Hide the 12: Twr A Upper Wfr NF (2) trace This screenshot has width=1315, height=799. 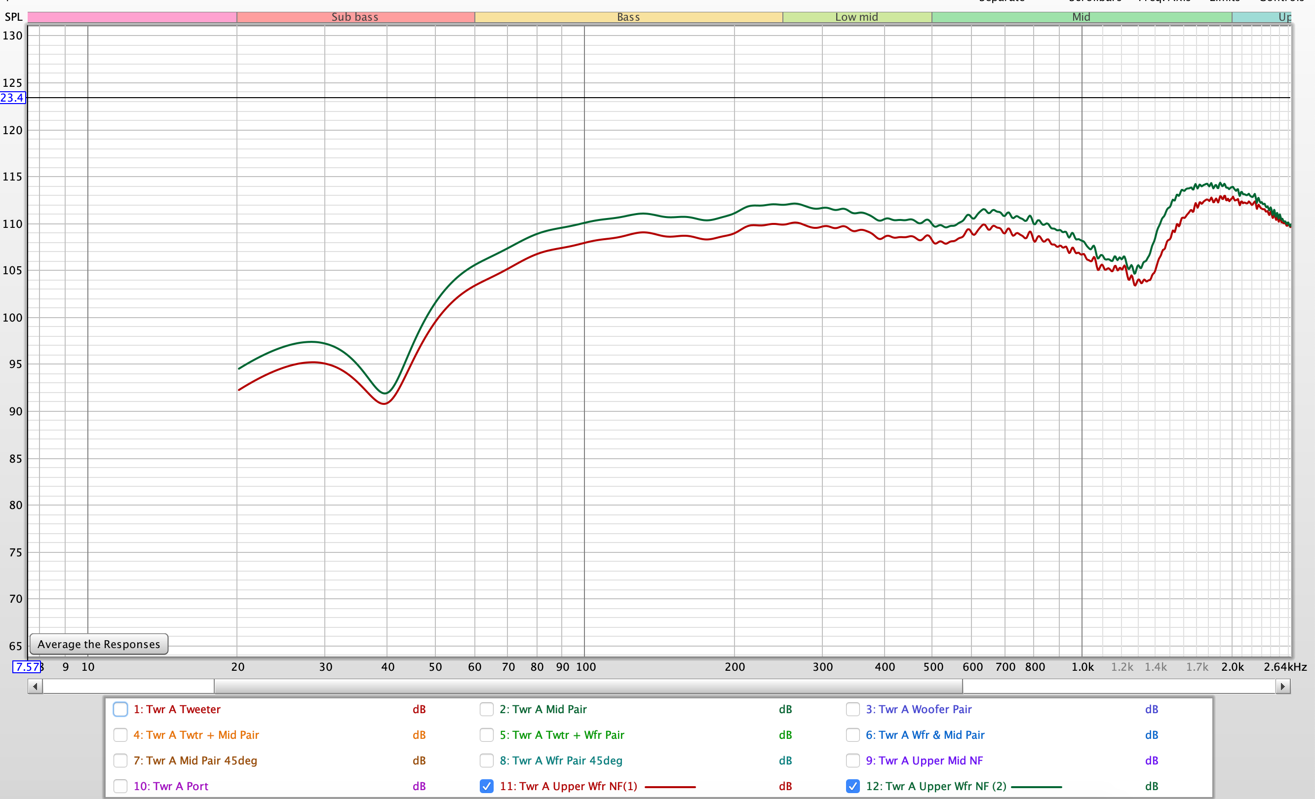point(853,786)
